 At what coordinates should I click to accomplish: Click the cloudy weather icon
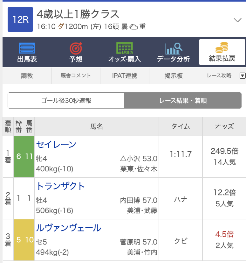[x=133, y=27]
